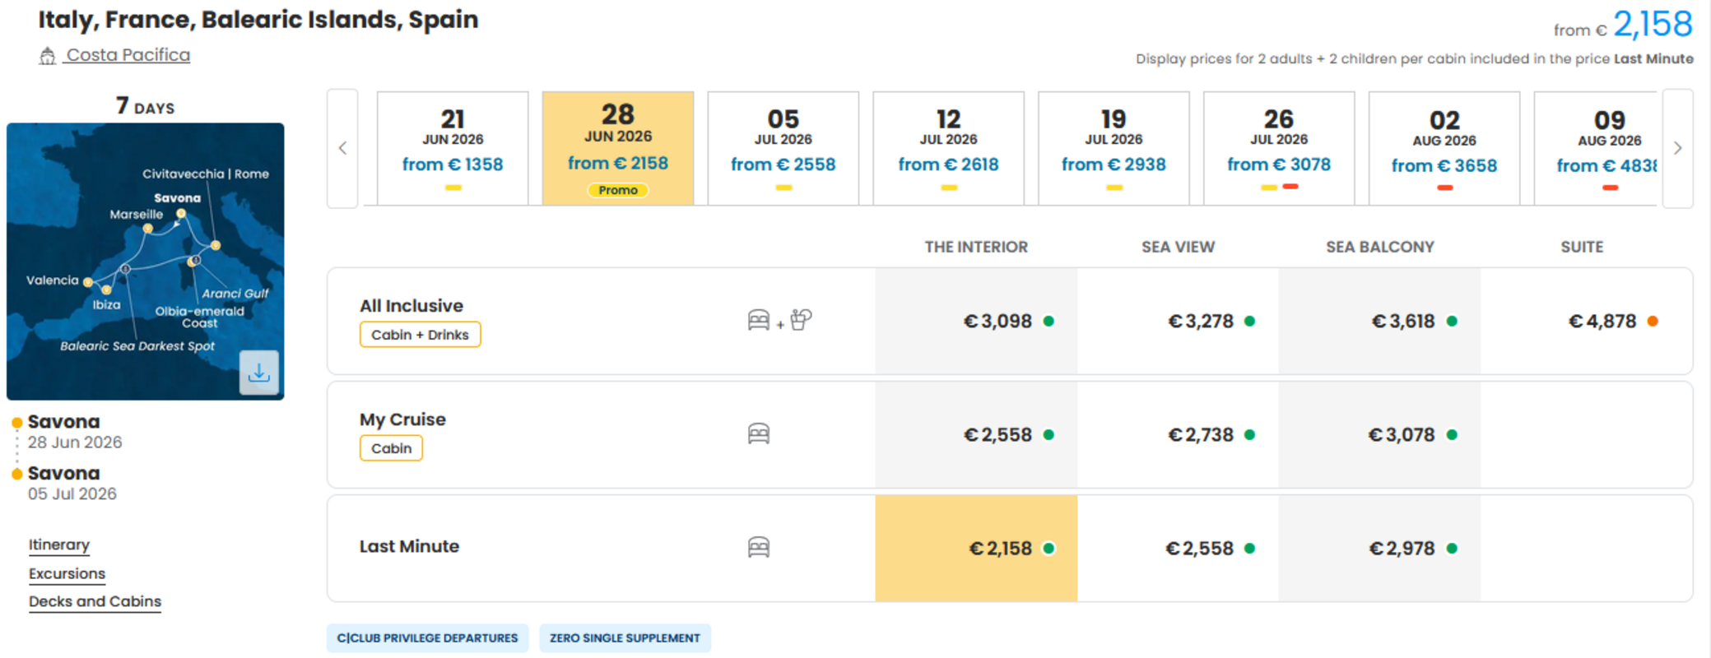
Task: Choose My Cruise Interior at €2,558
Action: click(x=976, y=434)
